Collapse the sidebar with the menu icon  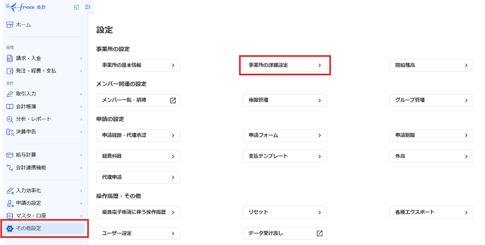(x=88, y=7)
